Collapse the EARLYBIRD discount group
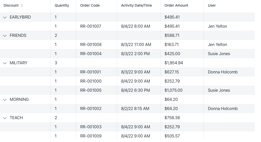This screenshot has width=261, height=142. (x=5, y=17)
